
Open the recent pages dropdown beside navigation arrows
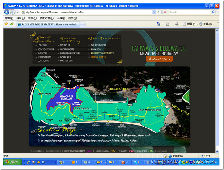point(17,12)
